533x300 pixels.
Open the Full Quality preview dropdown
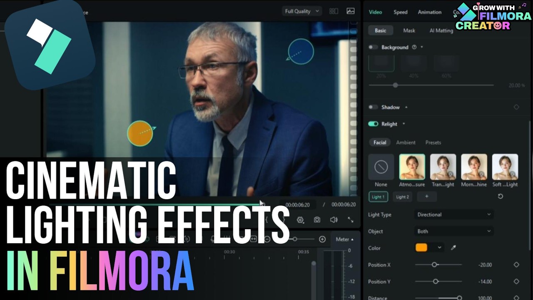pos(302,11)
